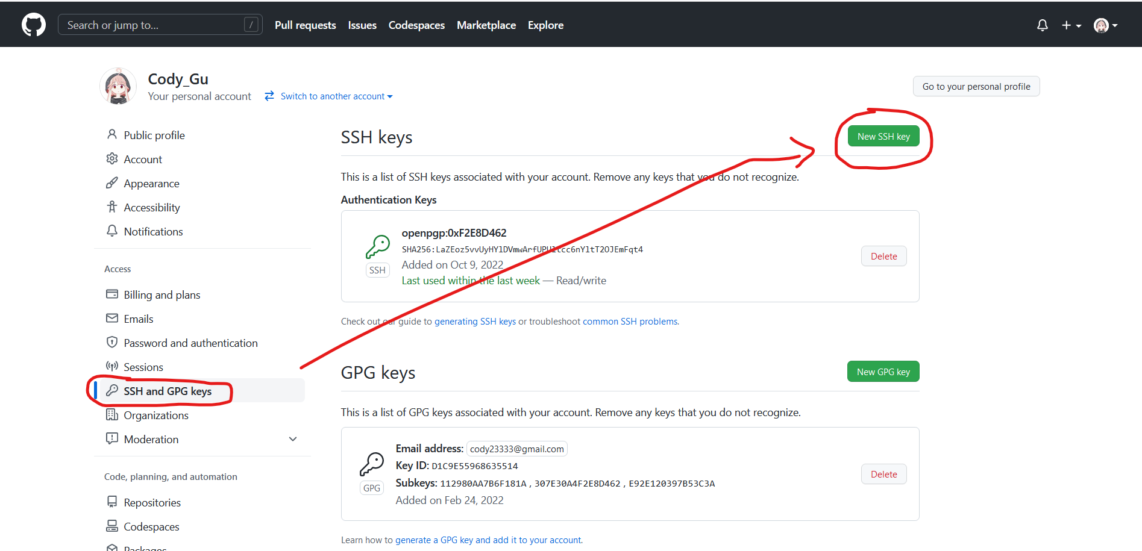Follow the generating SSH keys link

click(475, 322)
